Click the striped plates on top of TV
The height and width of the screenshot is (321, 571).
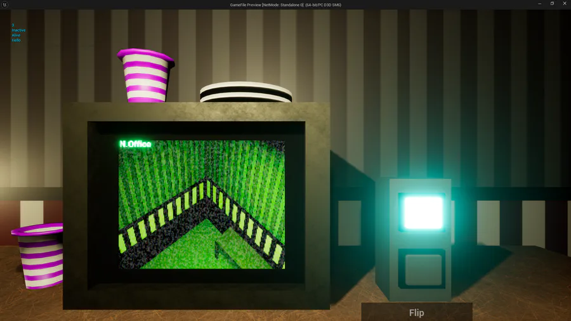[246, 92]
